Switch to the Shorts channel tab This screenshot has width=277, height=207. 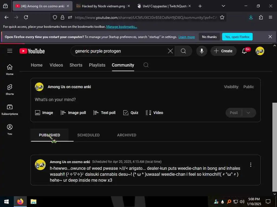(x=76, y=65)
